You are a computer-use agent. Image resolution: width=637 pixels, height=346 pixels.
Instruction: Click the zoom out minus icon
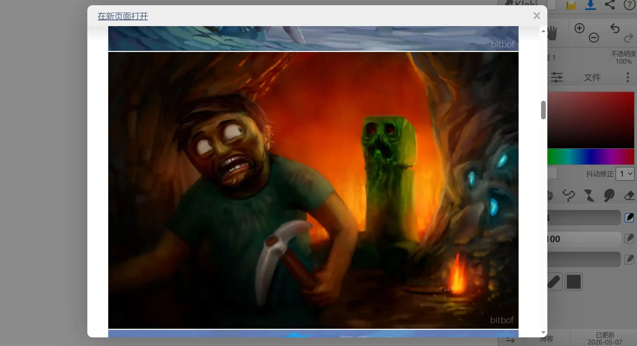pyautogui.click(x=594, y=38)
